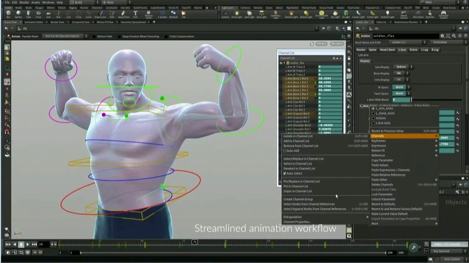Screen dimensions: 469x263
Task: Open the Geo Display Deform dropdown
Action: [403, 67]
